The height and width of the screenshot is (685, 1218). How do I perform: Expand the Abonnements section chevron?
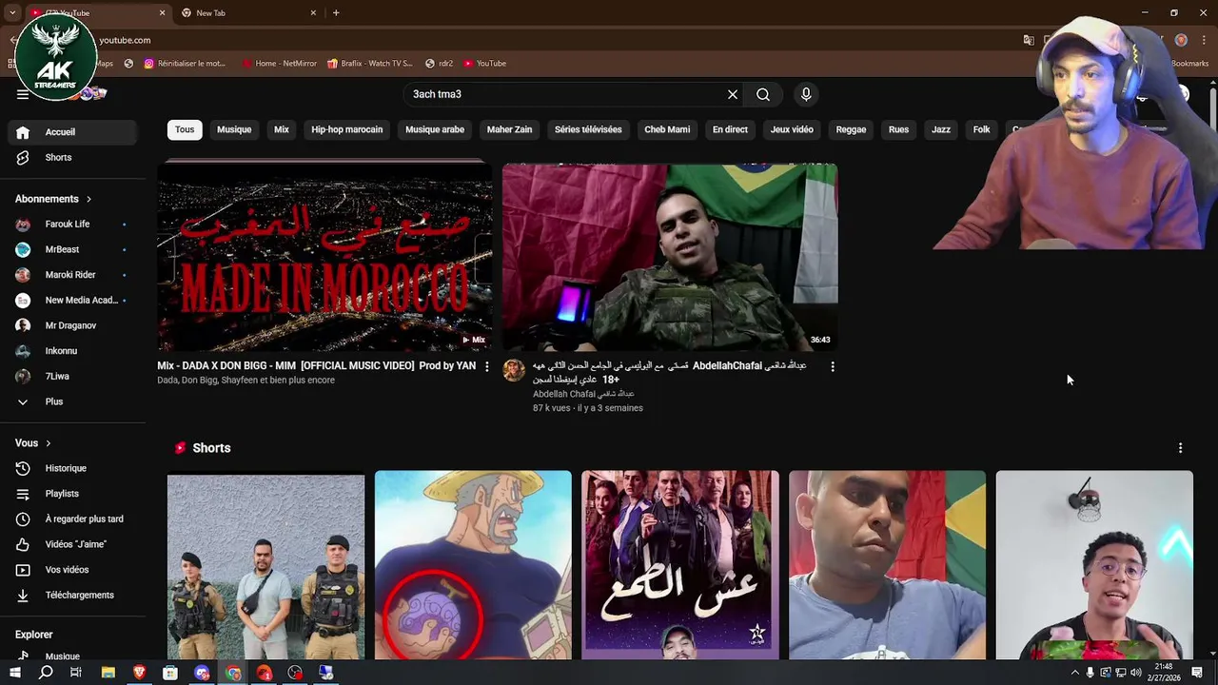coord(88,199)
